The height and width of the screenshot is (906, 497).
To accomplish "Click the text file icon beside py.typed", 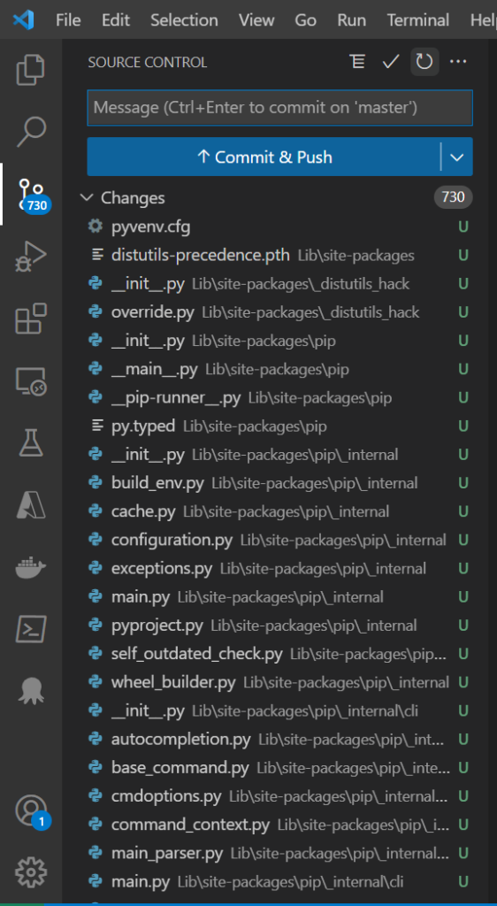I will point(97,426).
